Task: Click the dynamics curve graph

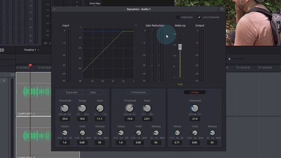Action: [x=108, y=53]
